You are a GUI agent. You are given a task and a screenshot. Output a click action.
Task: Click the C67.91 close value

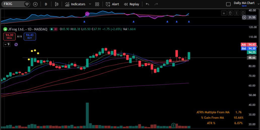tap(96, 29)
